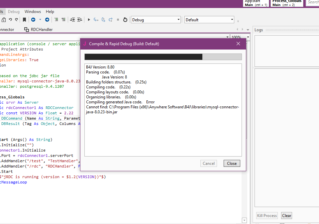This screenshot has width=319, height=224.
Task: Open the toolbar overflow options
Action: pyautogui.click(x=238, y=21)
